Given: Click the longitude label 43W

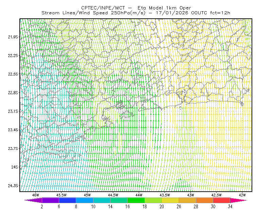Looking at the screenshot, I should click(x=190, y=195).
